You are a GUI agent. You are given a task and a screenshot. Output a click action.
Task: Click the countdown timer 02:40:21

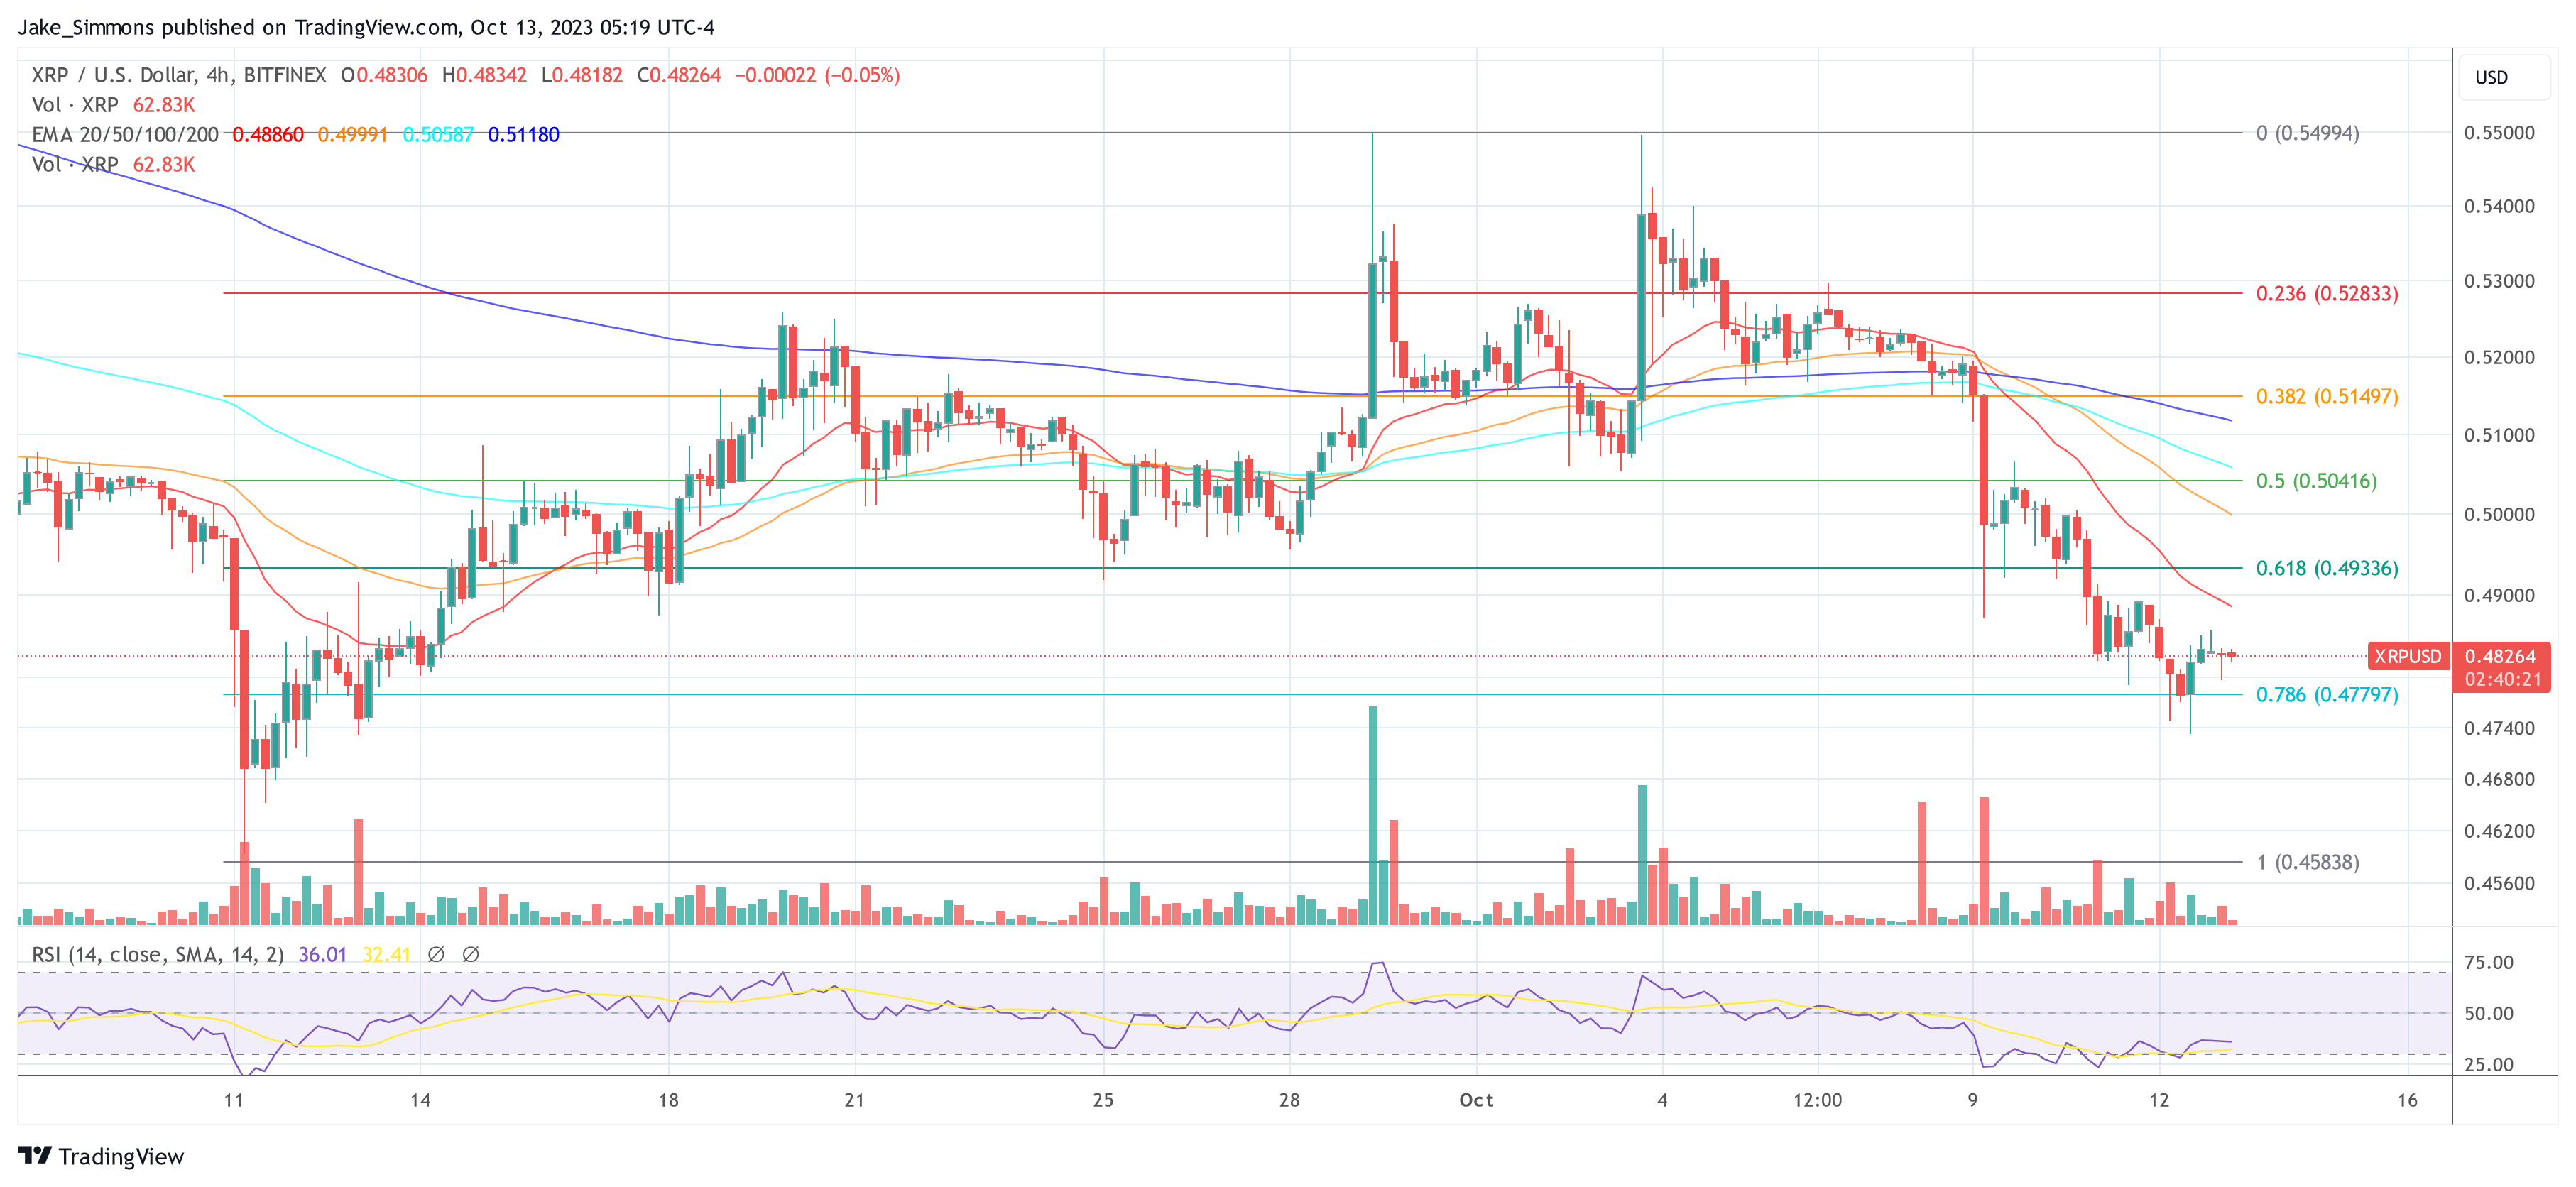coord(2503,679)
